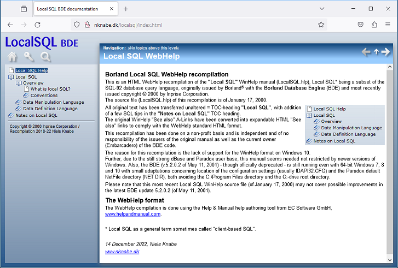Open the list all tabs chevron
398x268 pixels.
pos(322,9)
